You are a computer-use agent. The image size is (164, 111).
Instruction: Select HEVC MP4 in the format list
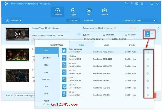tap(46, 58)
